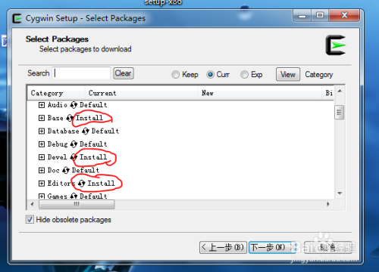Click the cycle icon beside Base
Image resolution: width=379 pixels, height=272 pixels.
coord(70,118)
